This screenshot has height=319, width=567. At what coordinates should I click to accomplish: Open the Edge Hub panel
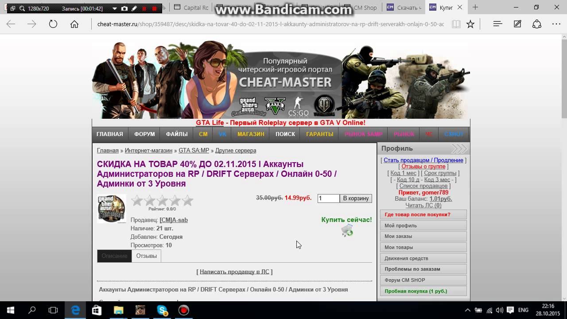[497, 24]
